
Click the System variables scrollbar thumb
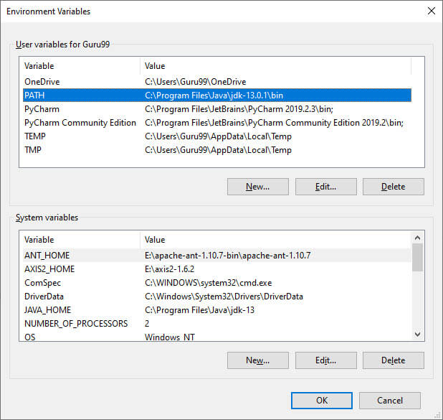[418, 257]
